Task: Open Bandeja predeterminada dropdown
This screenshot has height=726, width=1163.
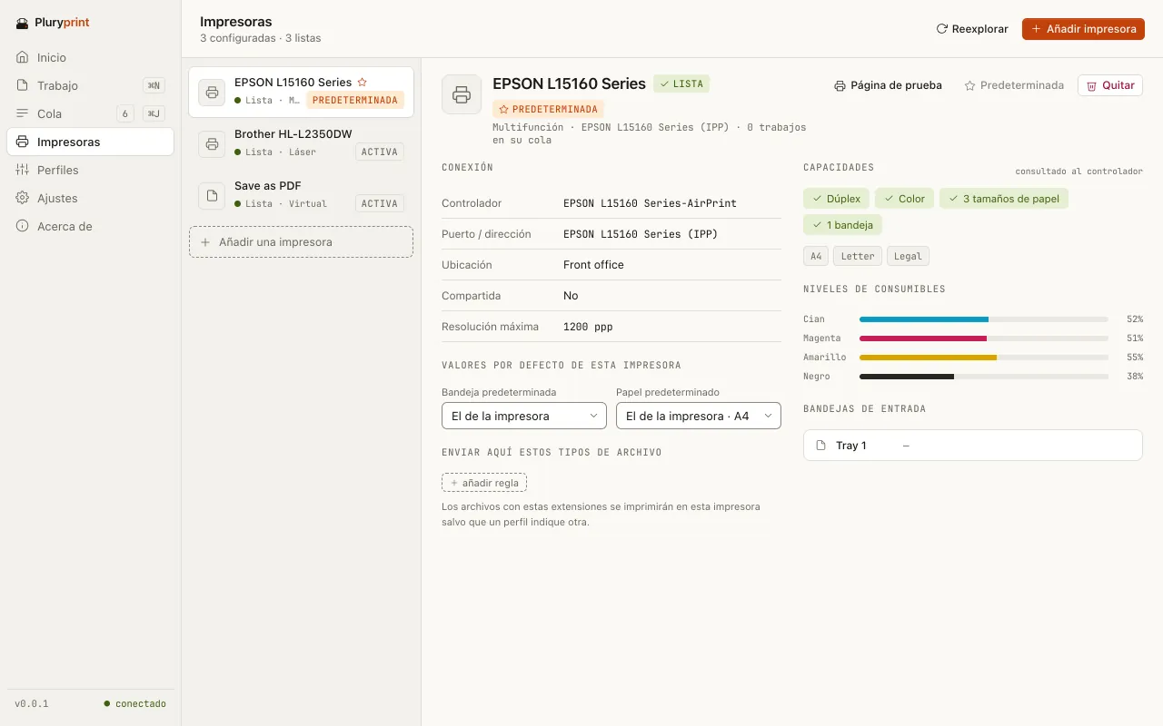Action: (x=524, y=416)
